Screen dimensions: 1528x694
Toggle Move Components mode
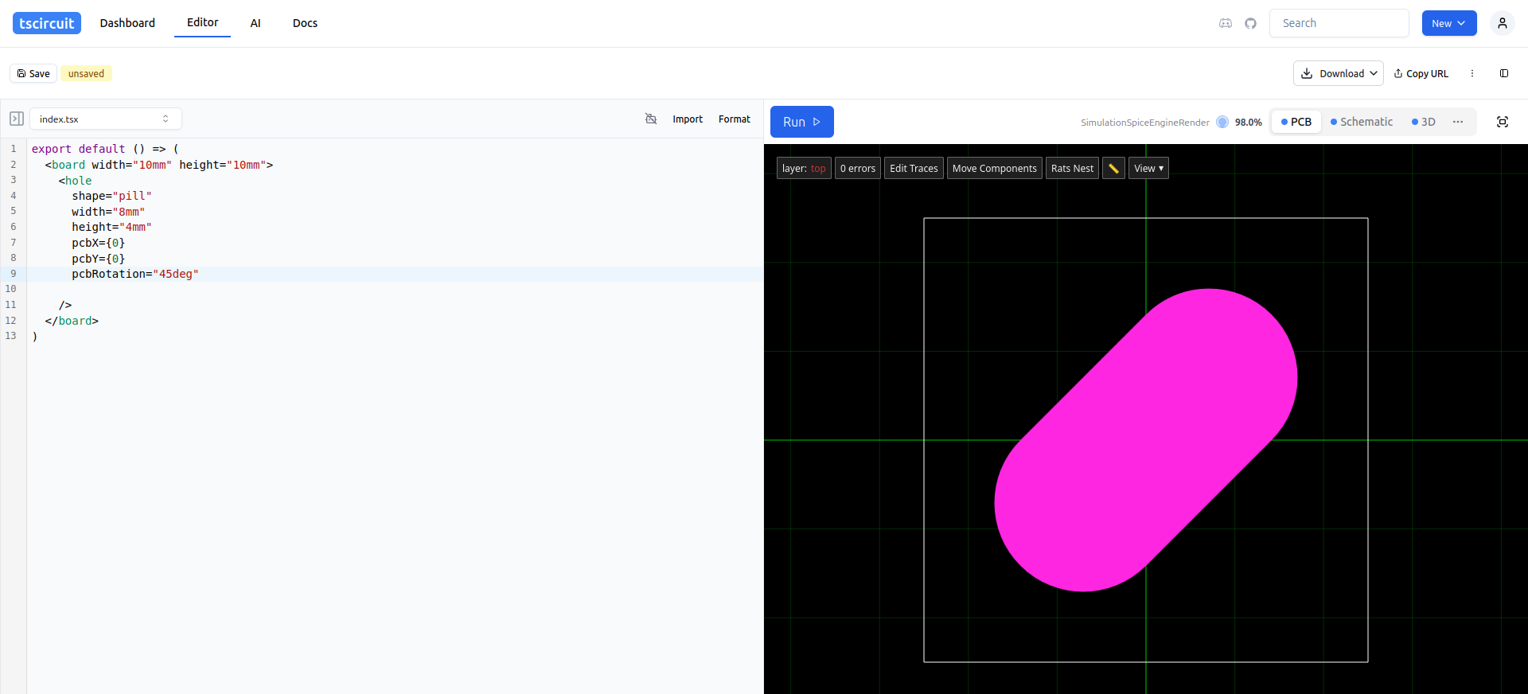(994, 168)
